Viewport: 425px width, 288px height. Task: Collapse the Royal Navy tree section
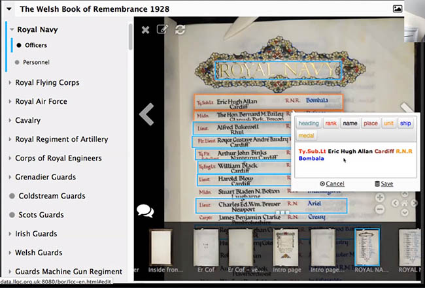click(12, 29)
